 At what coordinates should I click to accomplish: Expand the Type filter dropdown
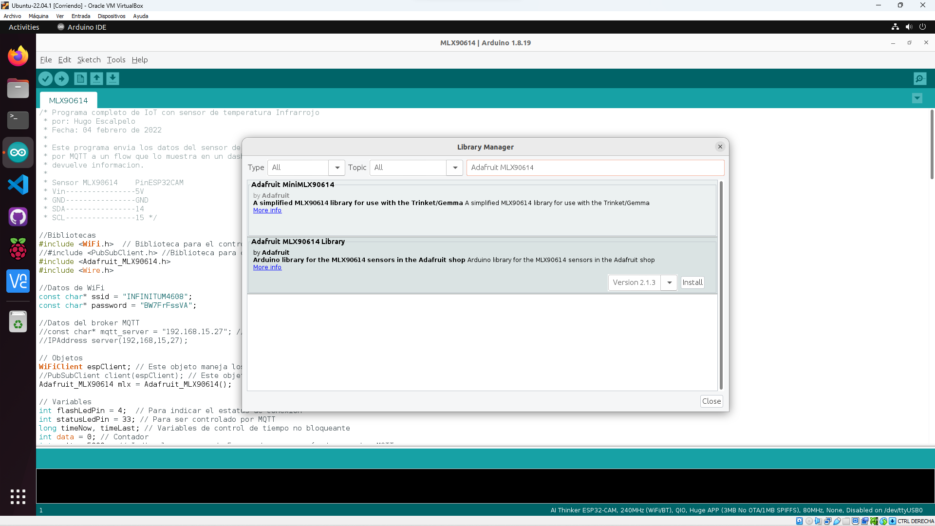(337, 168)
